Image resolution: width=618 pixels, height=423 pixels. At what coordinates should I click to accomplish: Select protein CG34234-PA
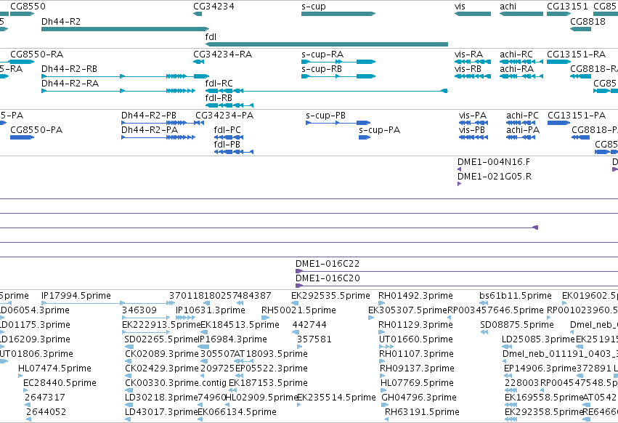[x=224, y=116]
